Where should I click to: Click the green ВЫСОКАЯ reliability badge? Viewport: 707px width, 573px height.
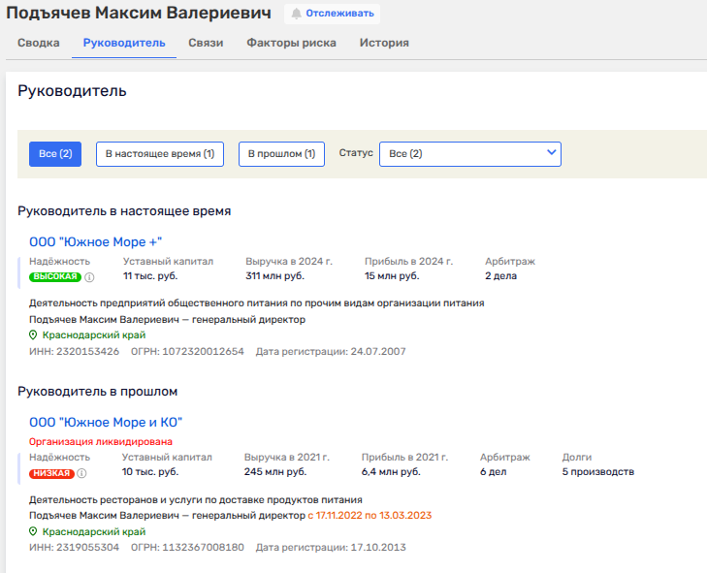click(x=54, y=277)
